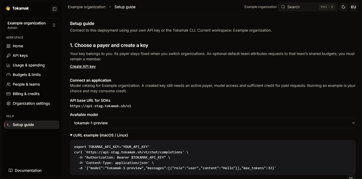Click the search magnifier icon

click(283, 7)
